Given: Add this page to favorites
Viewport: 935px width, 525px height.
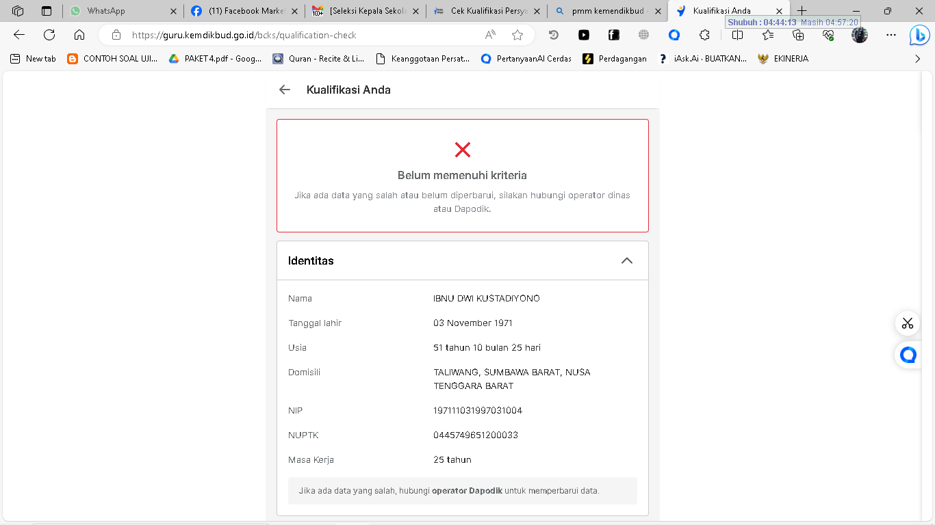Looking at the screenshot, I should click(517, 35).
